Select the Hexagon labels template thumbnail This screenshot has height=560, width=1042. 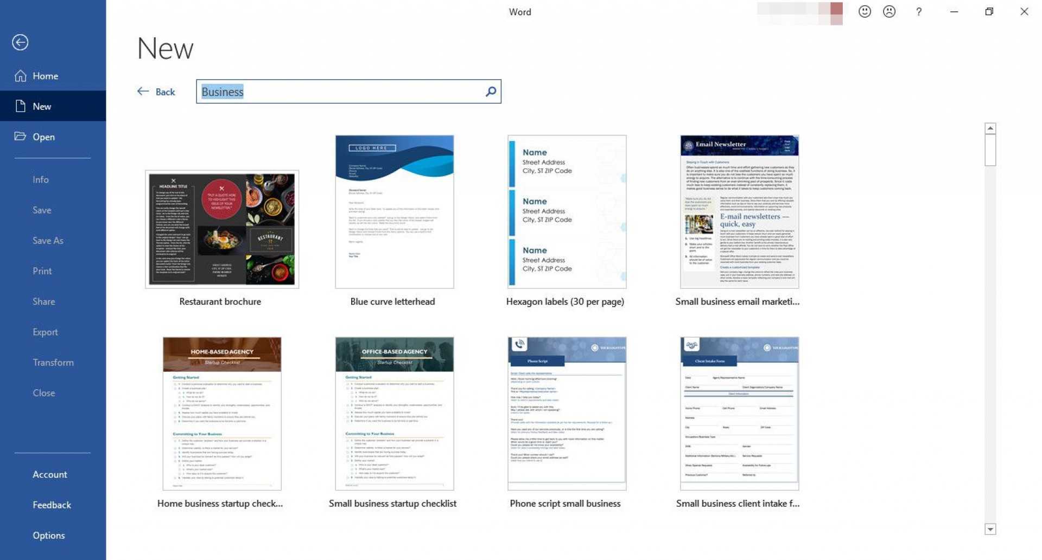[x=567, y=211]
